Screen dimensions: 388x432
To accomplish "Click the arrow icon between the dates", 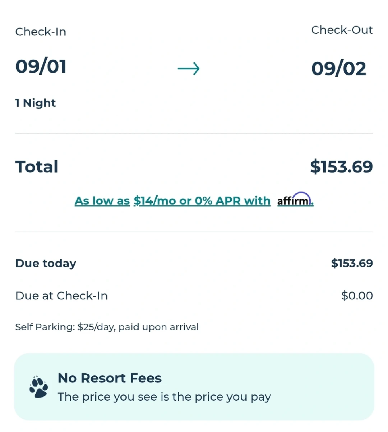I will coord(189,68).
